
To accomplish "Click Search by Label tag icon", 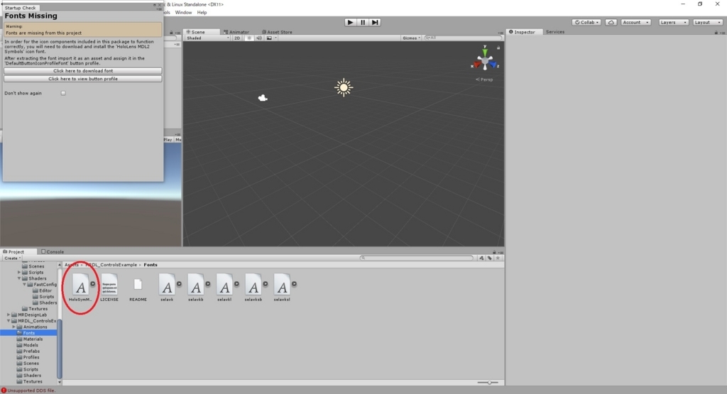I will [x=490, y=258].
